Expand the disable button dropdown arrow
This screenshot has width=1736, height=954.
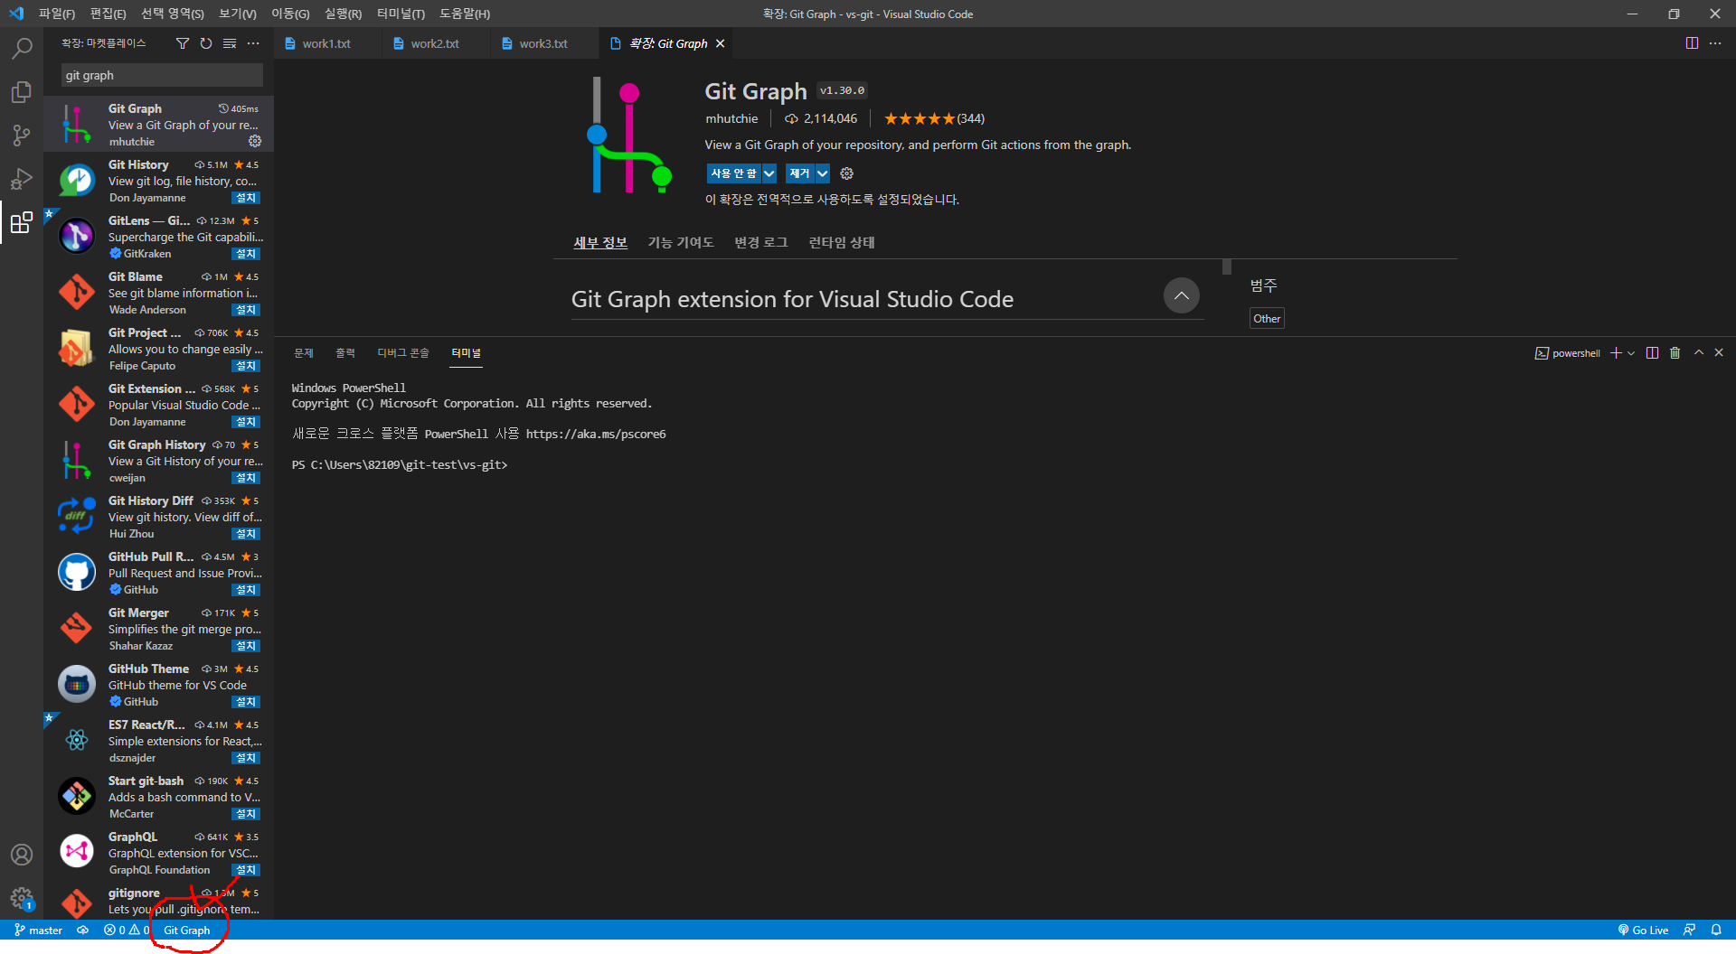pos(769,173)
